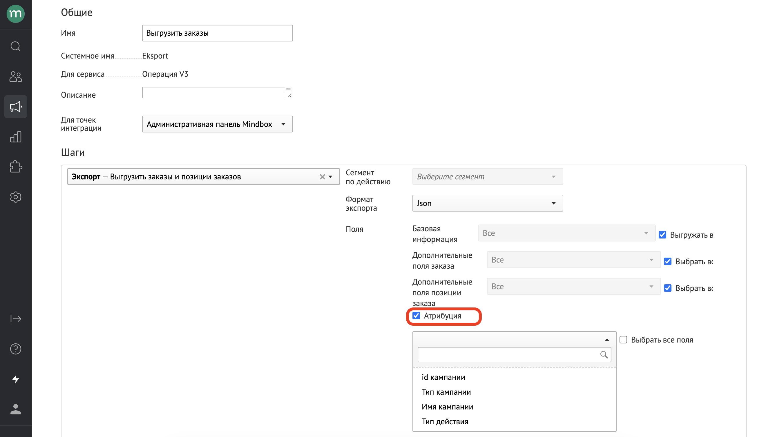Open the Формат экспорта Json dropdown

(487, 203)
